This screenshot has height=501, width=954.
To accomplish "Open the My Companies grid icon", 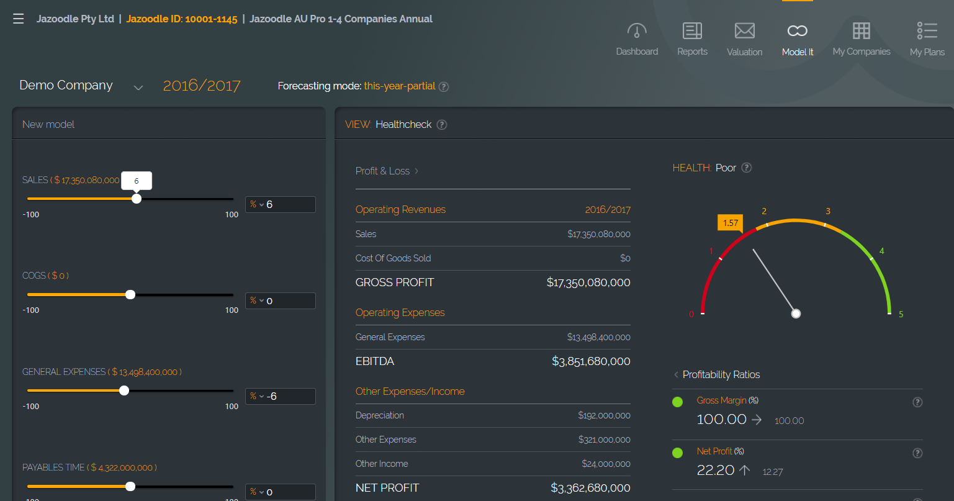I will [x=861, y=30].
